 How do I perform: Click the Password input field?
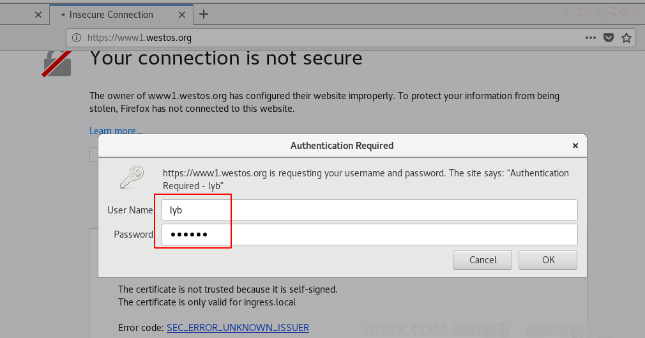click(x=369, y=234)
